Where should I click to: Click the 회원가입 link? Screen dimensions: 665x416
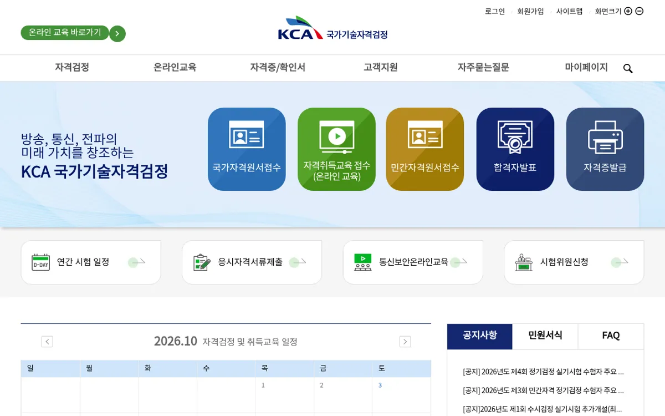pos(530,11)
